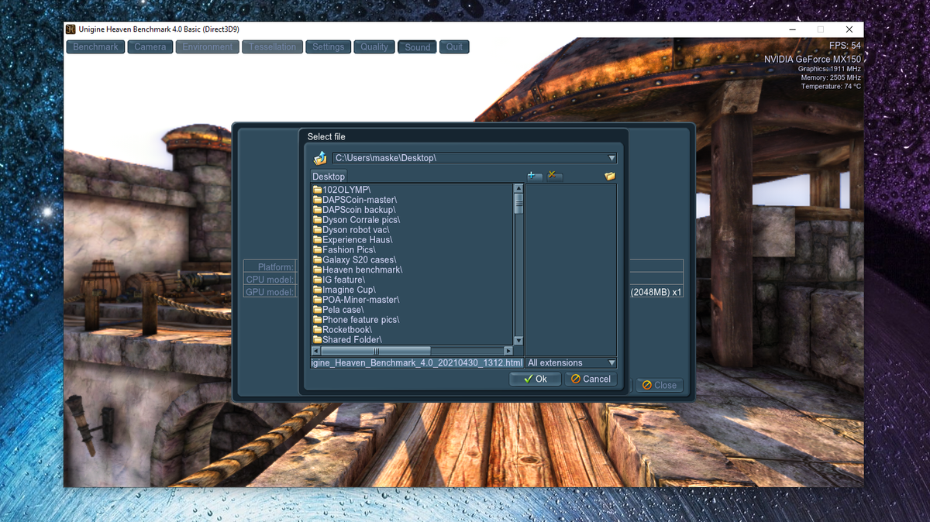930x522 pixels.
Task: Click the Benchmark button
Action: tap(95, 46)
